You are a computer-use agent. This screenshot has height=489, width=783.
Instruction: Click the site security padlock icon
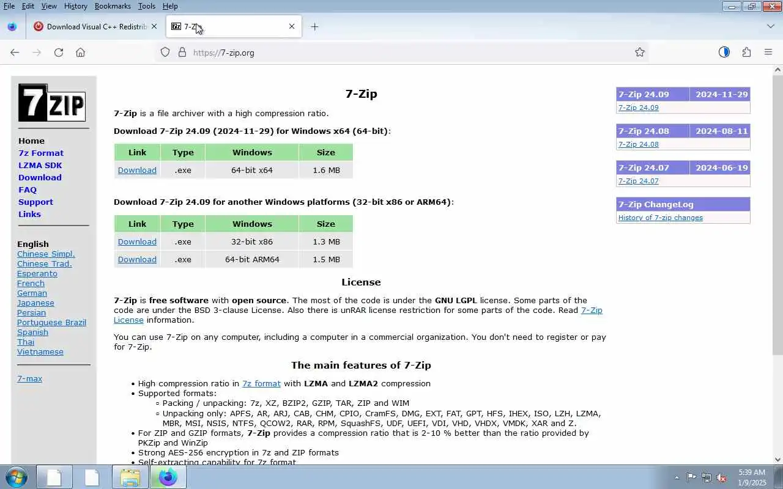[x=182, y=53]
